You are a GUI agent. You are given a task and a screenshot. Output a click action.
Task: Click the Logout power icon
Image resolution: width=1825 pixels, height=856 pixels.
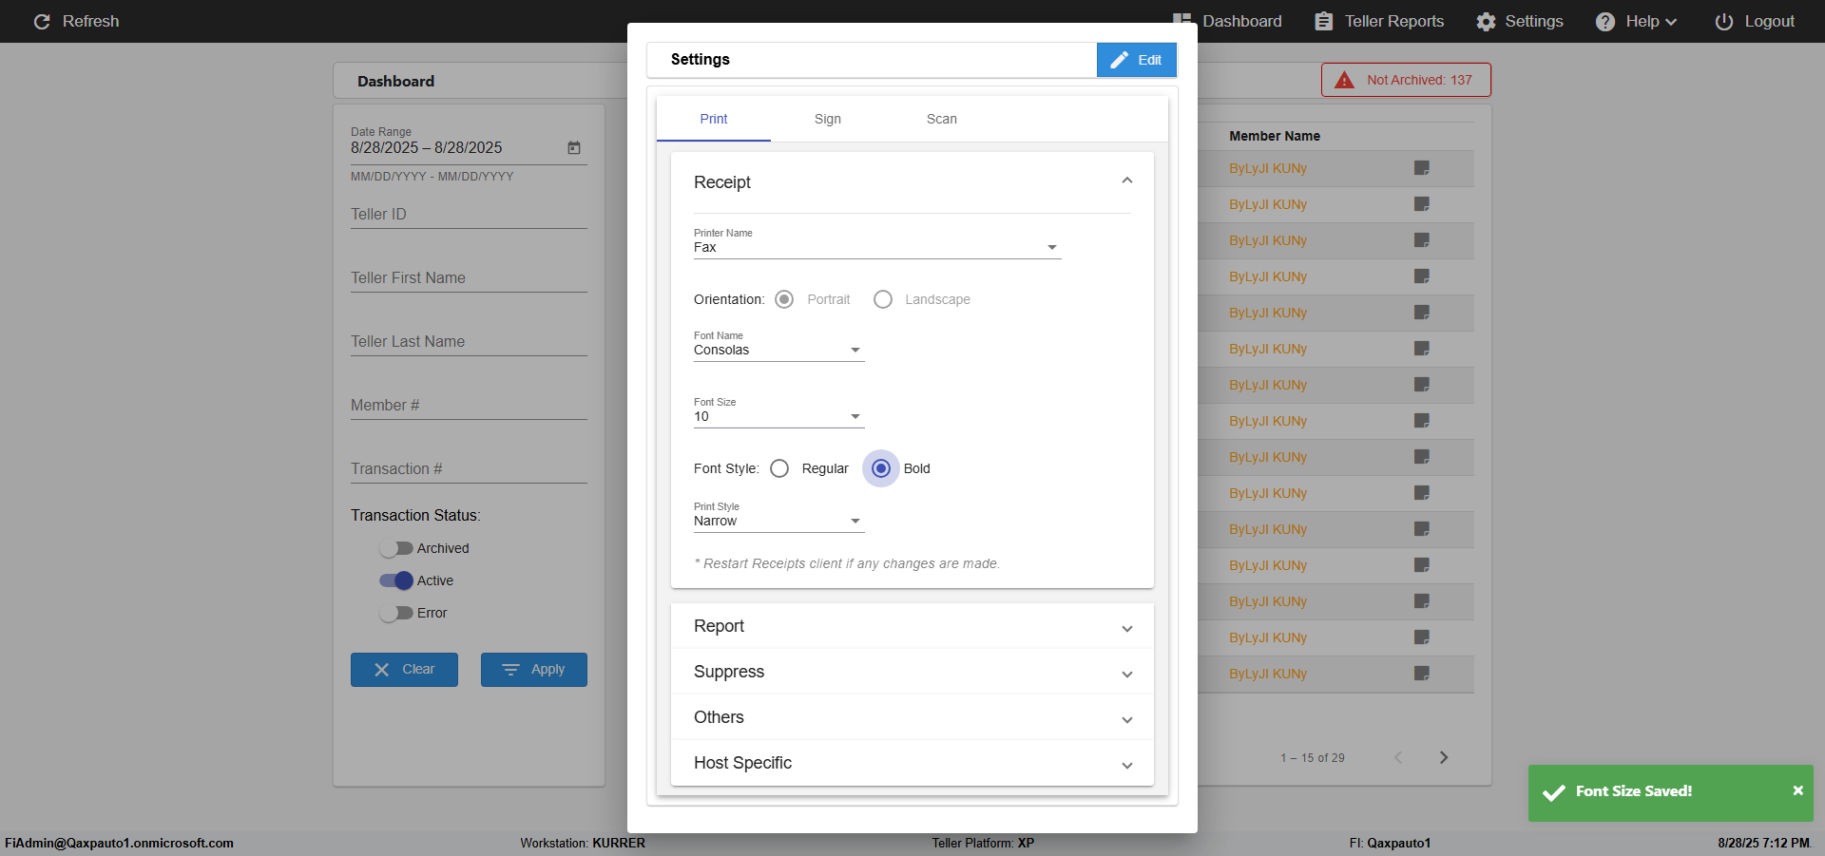[1723, 21]
